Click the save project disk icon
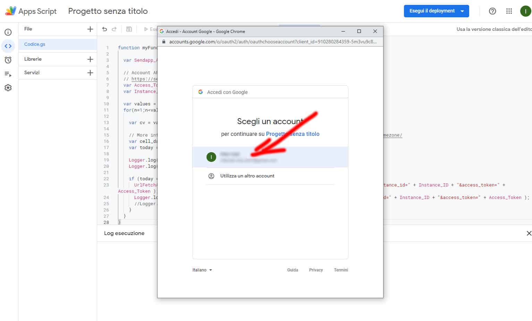This screenshot has width=532, height=321. pos(129,29)
